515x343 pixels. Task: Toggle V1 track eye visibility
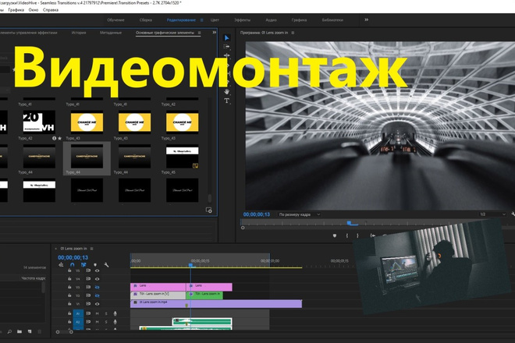(97, 304)
